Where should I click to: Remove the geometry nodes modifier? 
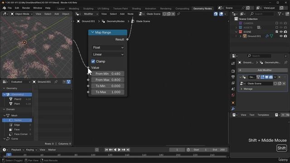pos(280,77)
